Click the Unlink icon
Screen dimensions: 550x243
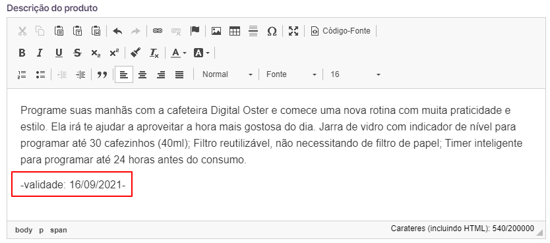(x=176, y=31)
